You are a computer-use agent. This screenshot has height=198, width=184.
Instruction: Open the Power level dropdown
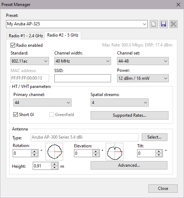tap(143, 78)
